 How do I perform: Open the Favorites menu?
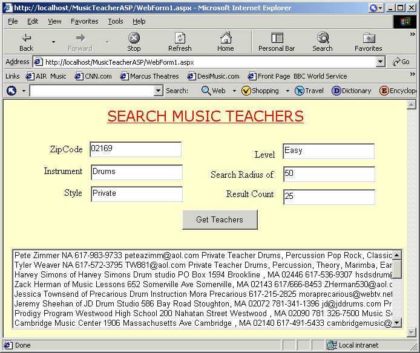[84, 21]
